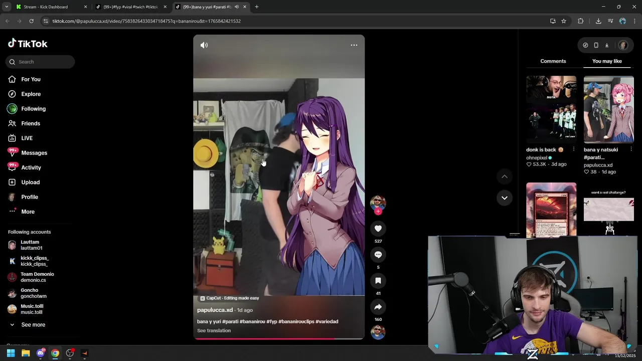The image size is (642, 361).
Task: Click the CapCut editing label
Action: (230, 298)
